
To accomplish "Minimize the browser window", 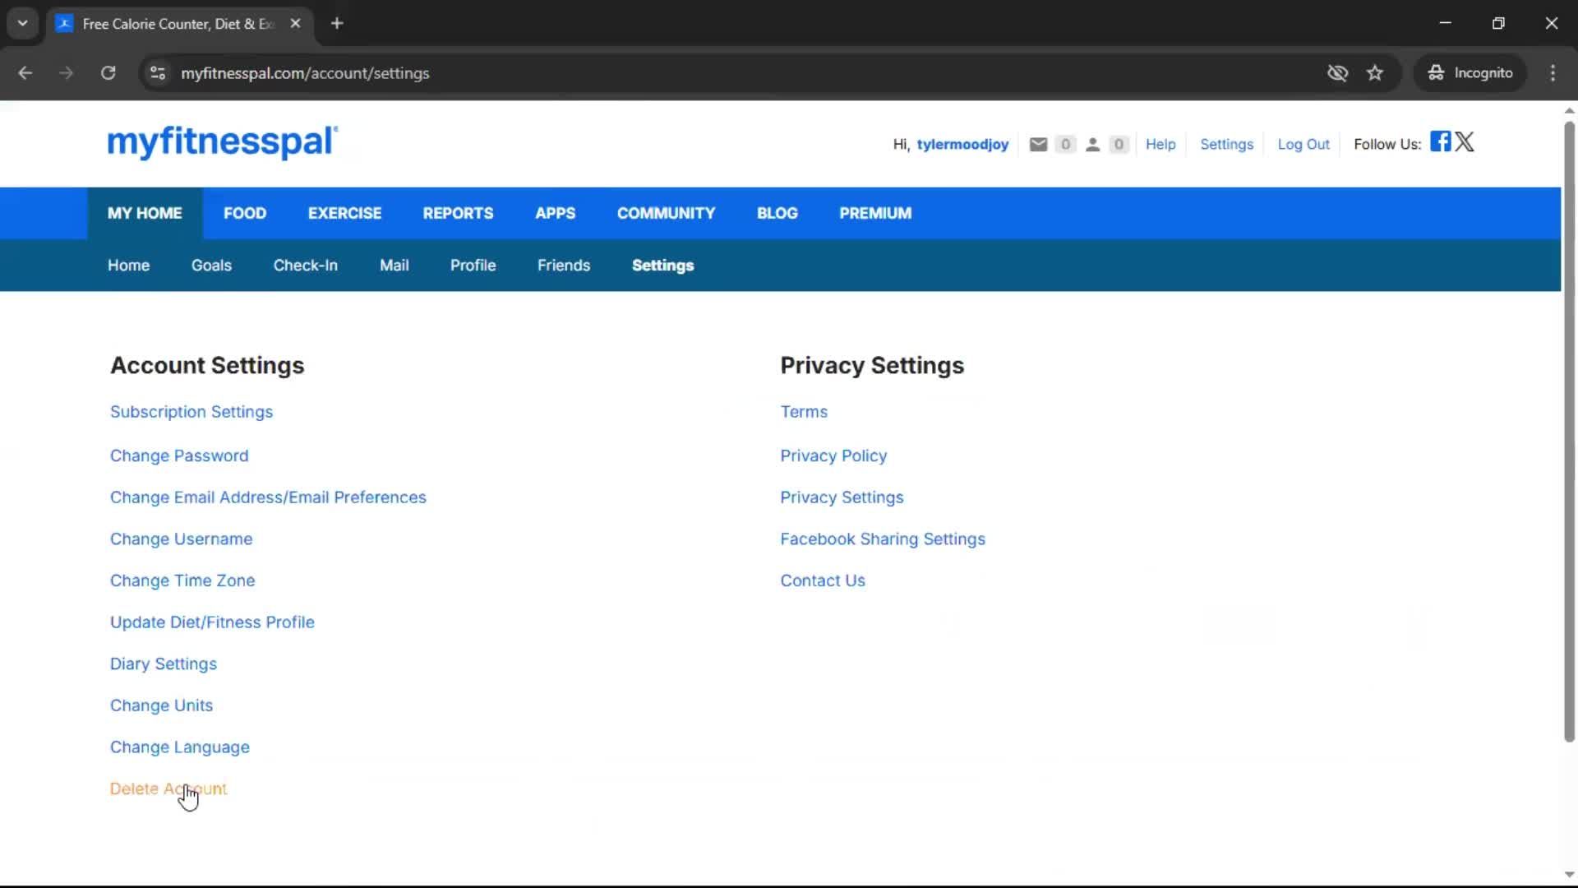I will tap(1445, 23).
